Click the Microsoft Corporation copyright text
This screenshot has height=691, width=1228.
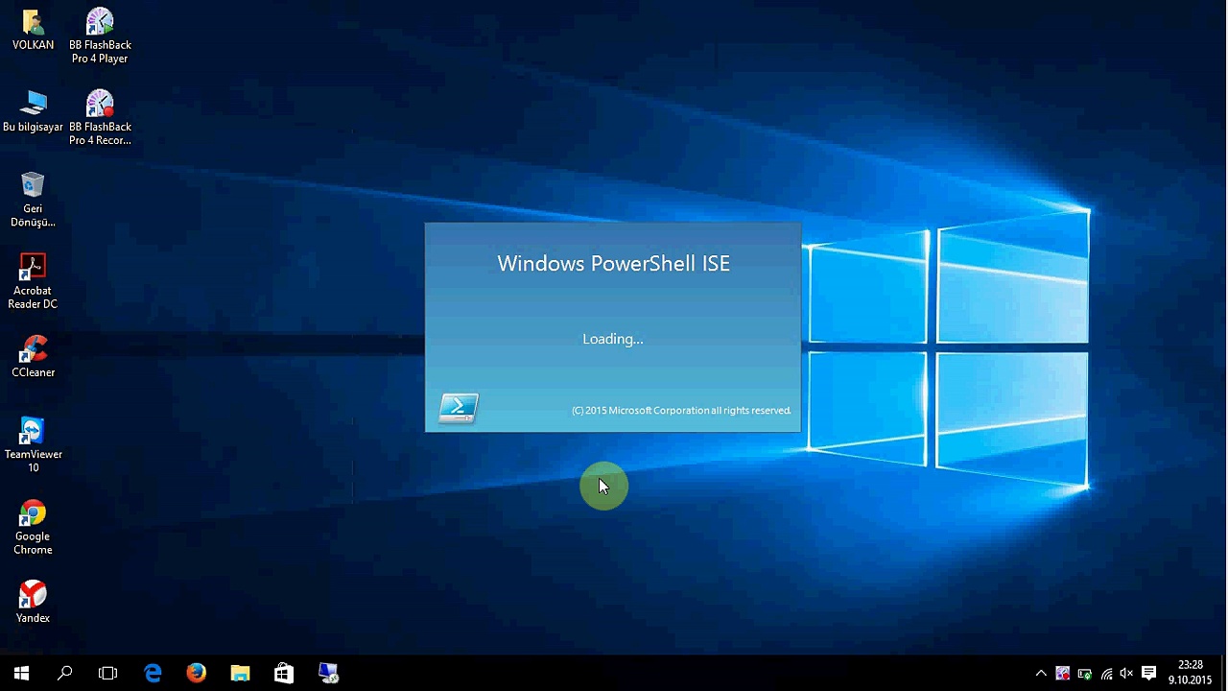[x=681, y=411]
